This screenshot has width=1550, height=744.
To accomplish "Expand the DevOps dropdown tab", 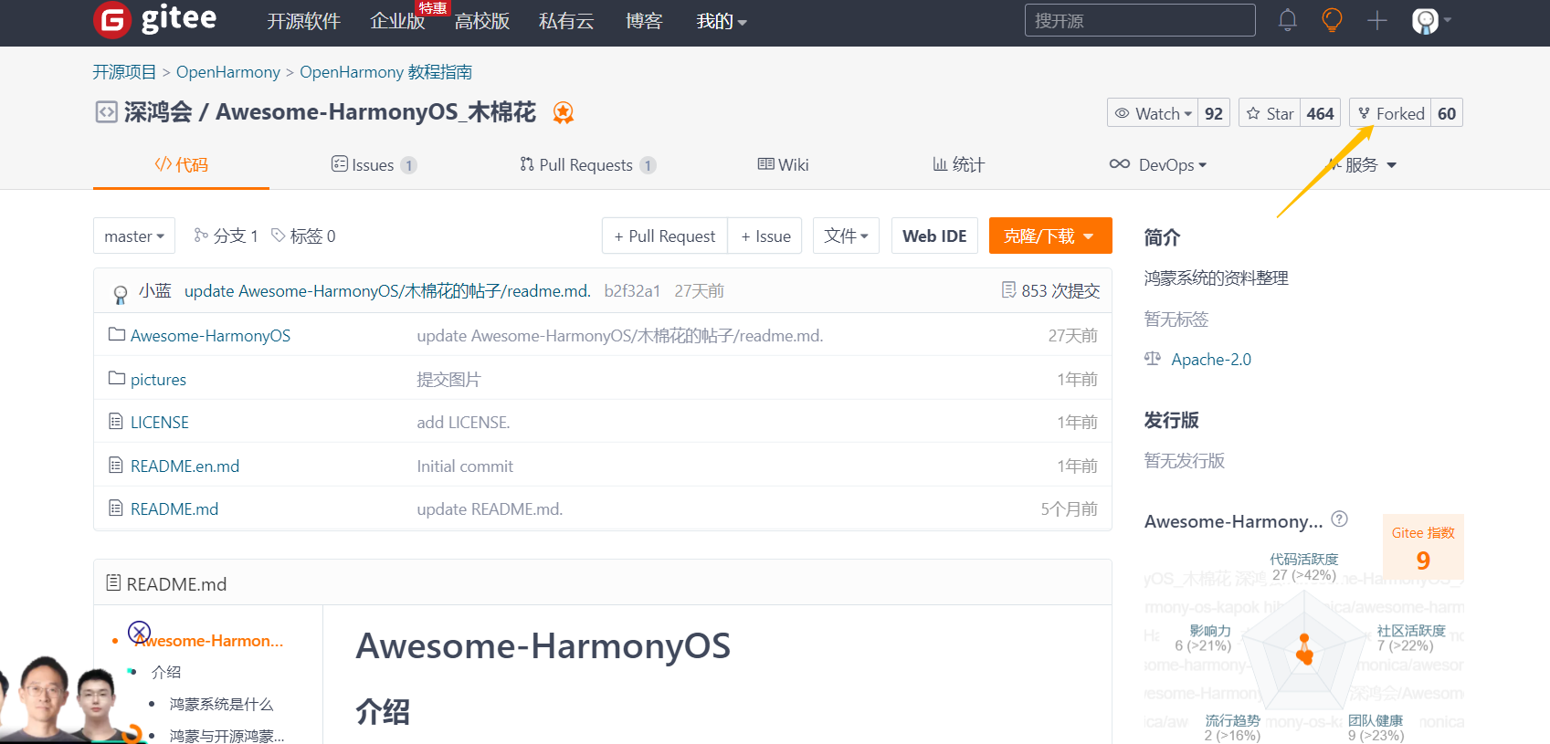I will point(1158,165).
